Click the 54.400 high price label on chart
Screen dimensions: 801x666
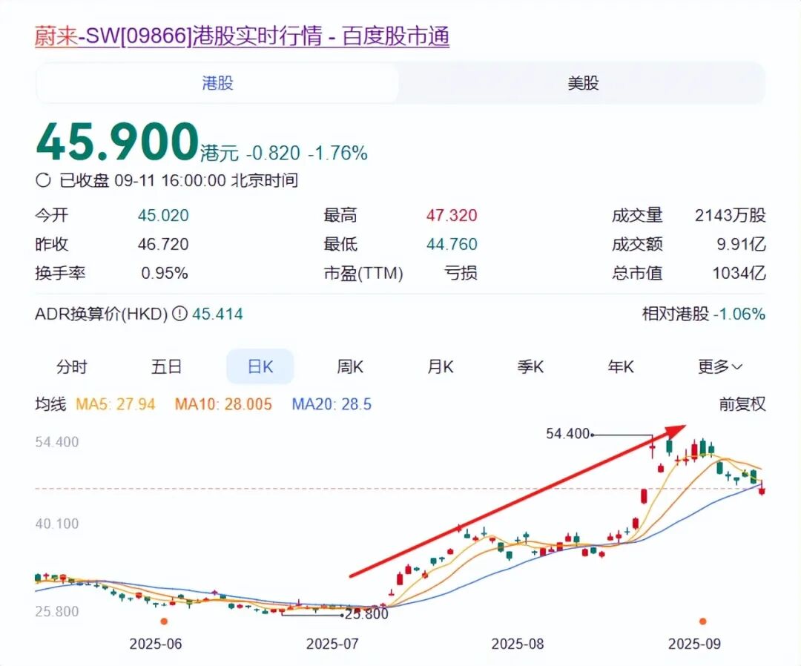(x=567, y=434)
